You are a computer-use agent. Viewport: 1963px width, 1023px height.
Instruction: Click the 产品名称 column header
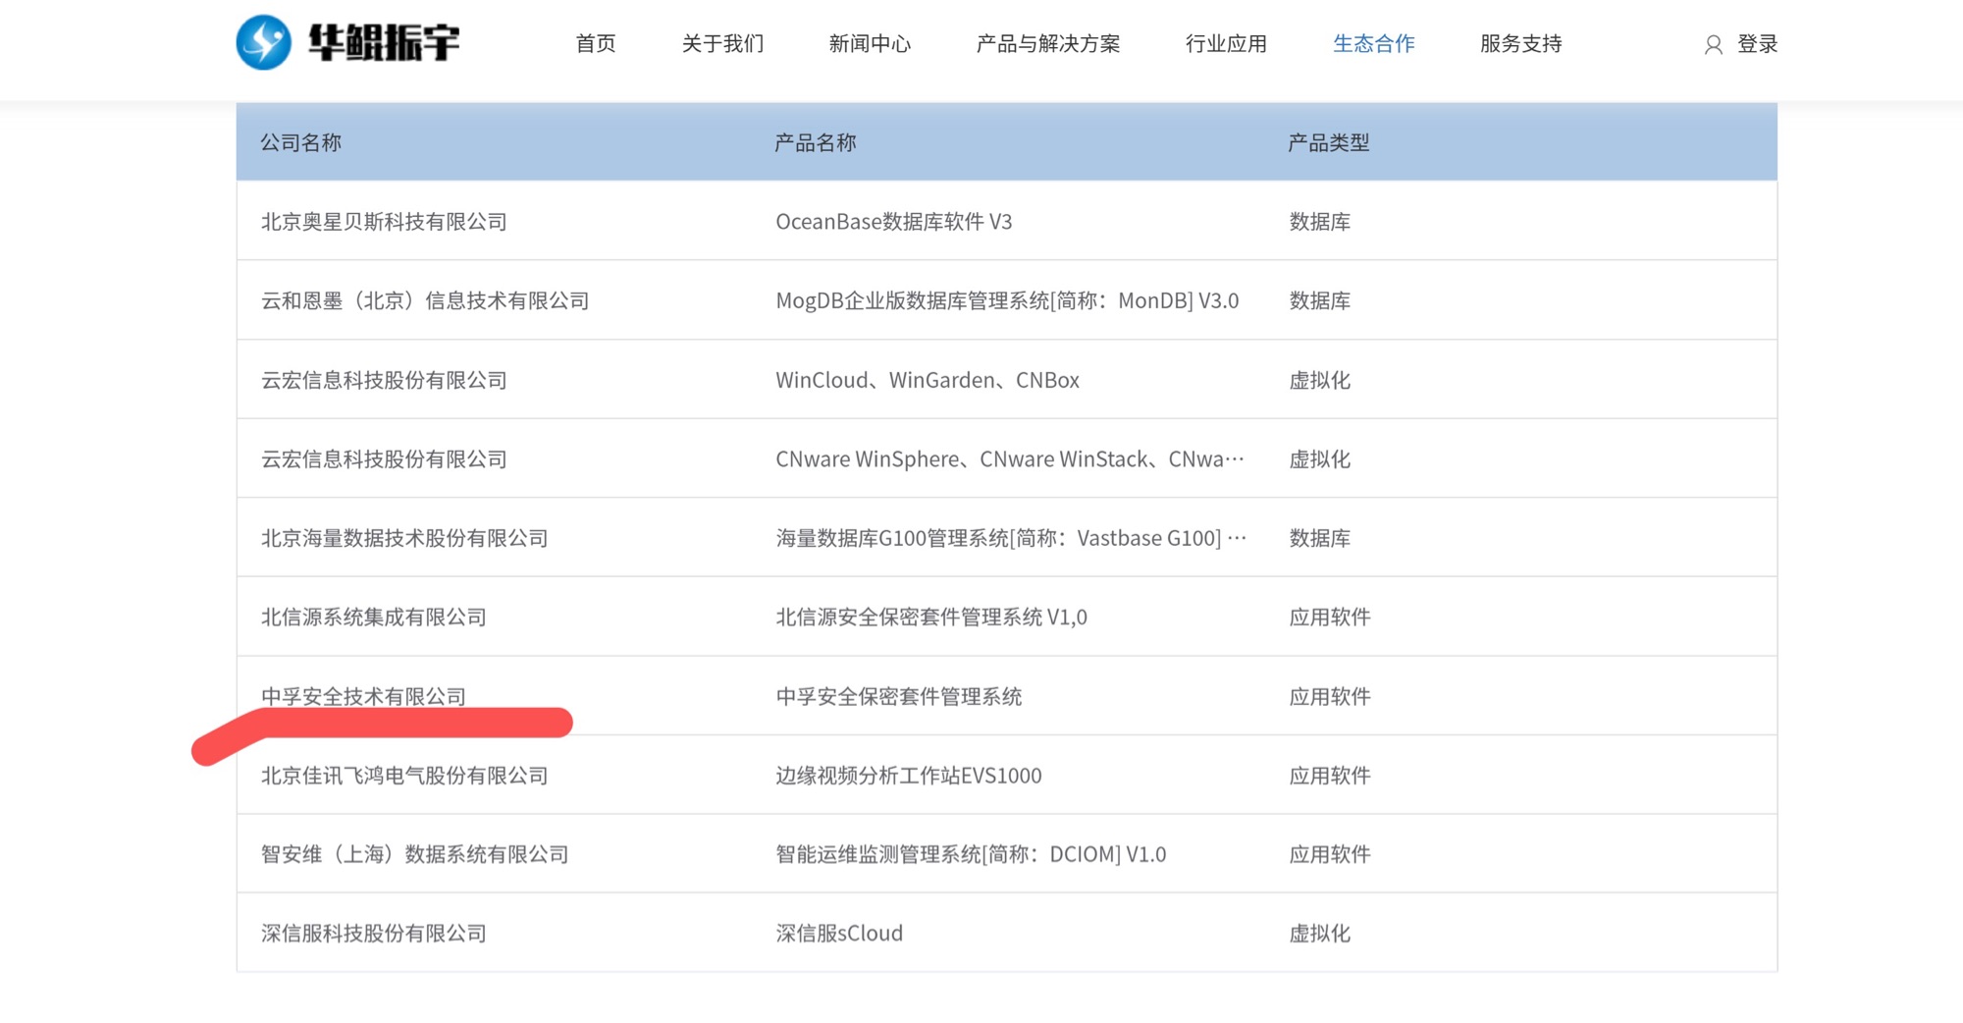coord(816,142)
